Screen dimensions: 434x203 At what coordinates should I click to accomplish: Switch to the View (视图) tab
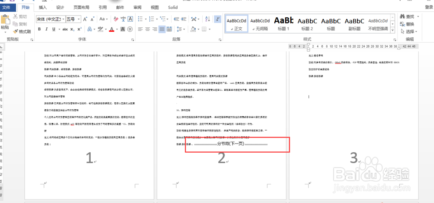tap(155, 7)
